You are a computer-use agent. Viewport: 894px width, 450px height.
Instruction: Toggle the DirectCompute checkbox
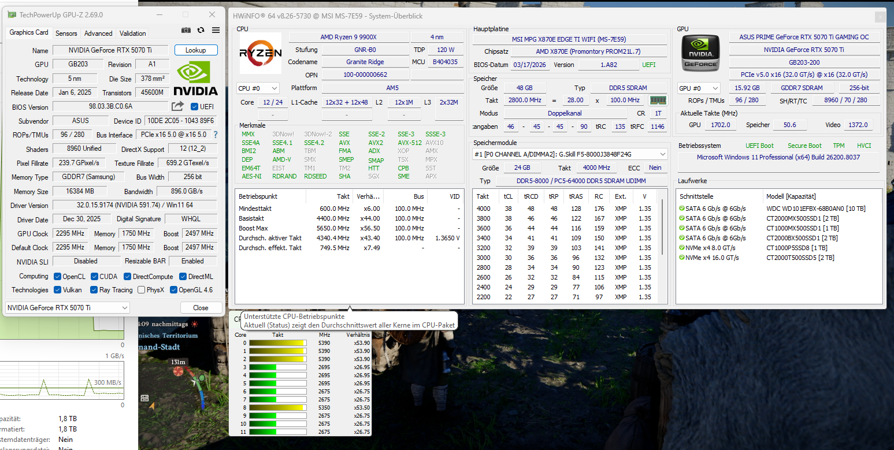pos(127,277)
